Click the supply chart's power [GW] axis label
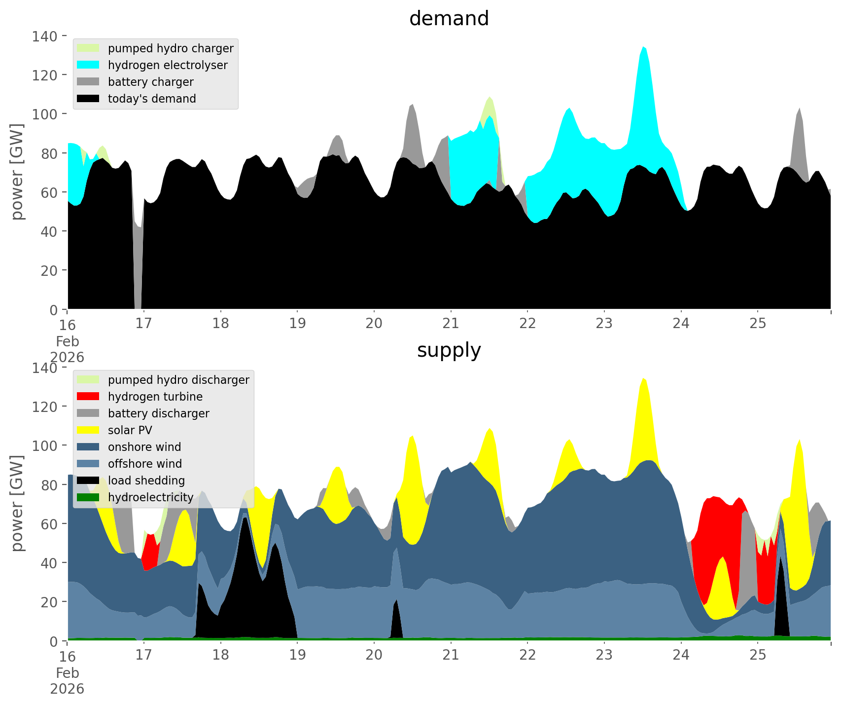Screen dimensions: 841x706 click(17, 504)
